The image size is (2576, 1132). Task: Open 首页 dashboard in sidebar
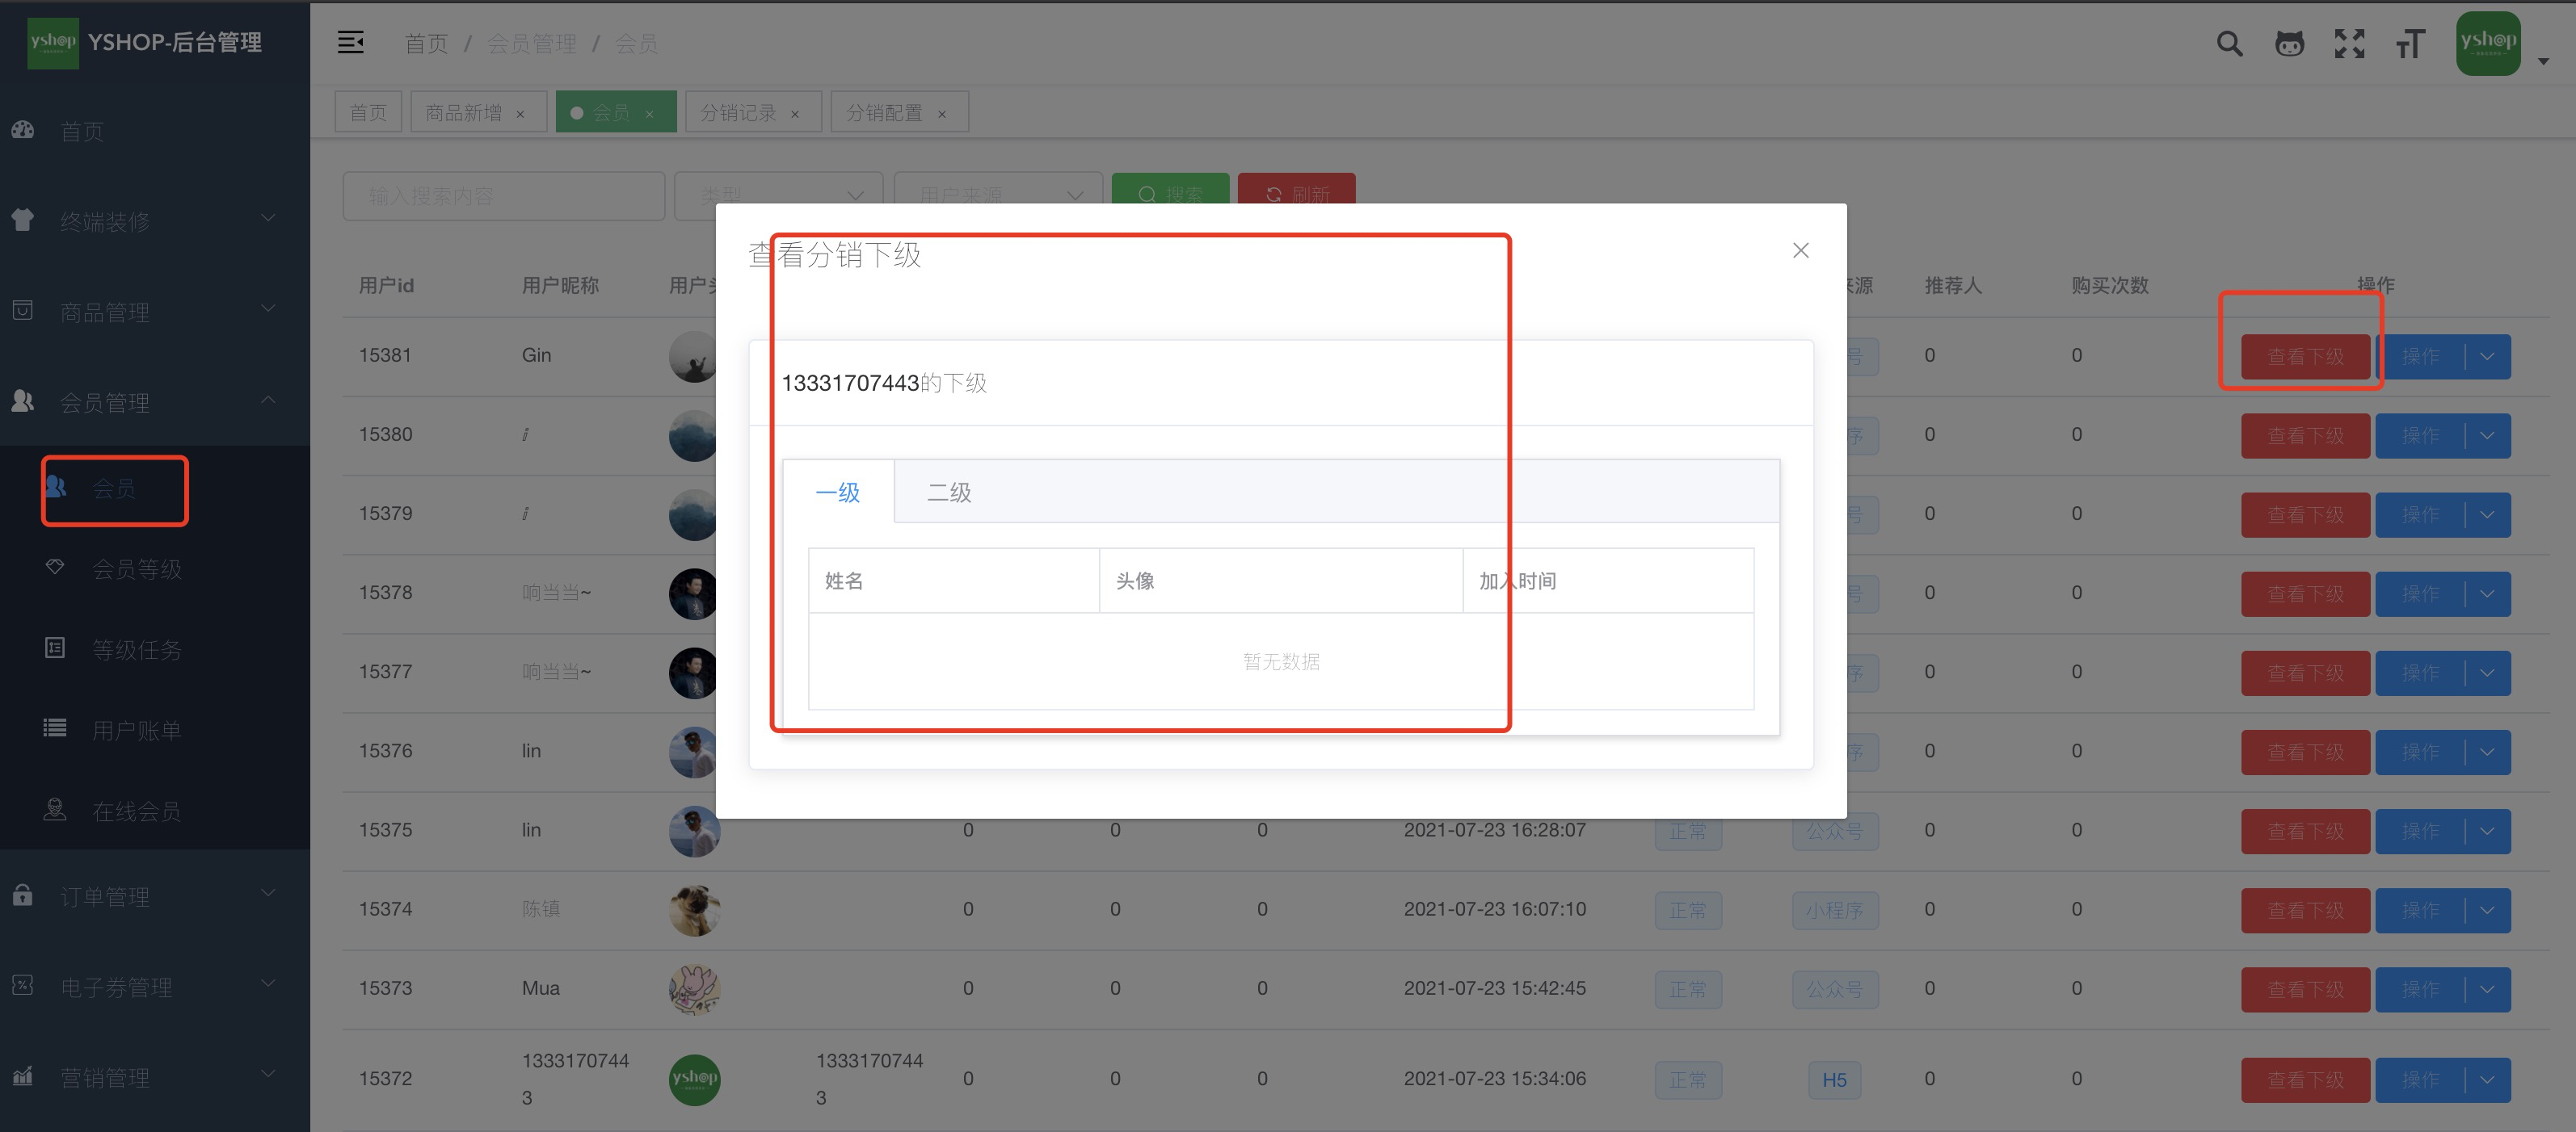155,131
